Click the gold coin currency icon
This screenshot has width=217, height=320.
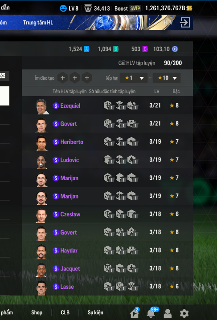[x=189, y=8]
